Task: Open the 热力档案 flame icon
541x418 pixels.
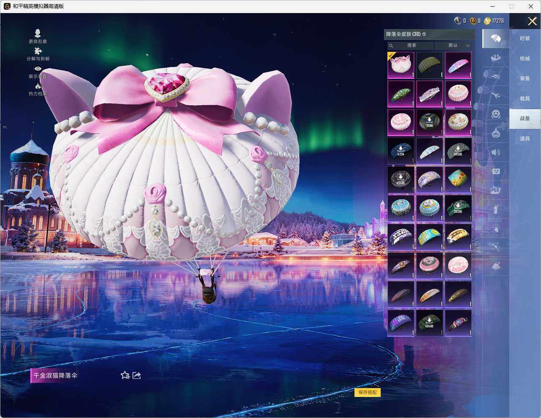Action: point(38,86)
